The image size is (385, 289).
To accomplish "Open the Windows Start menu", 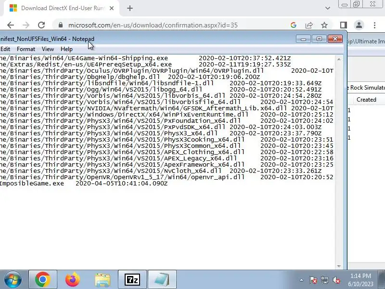I will tap(13, 280).
